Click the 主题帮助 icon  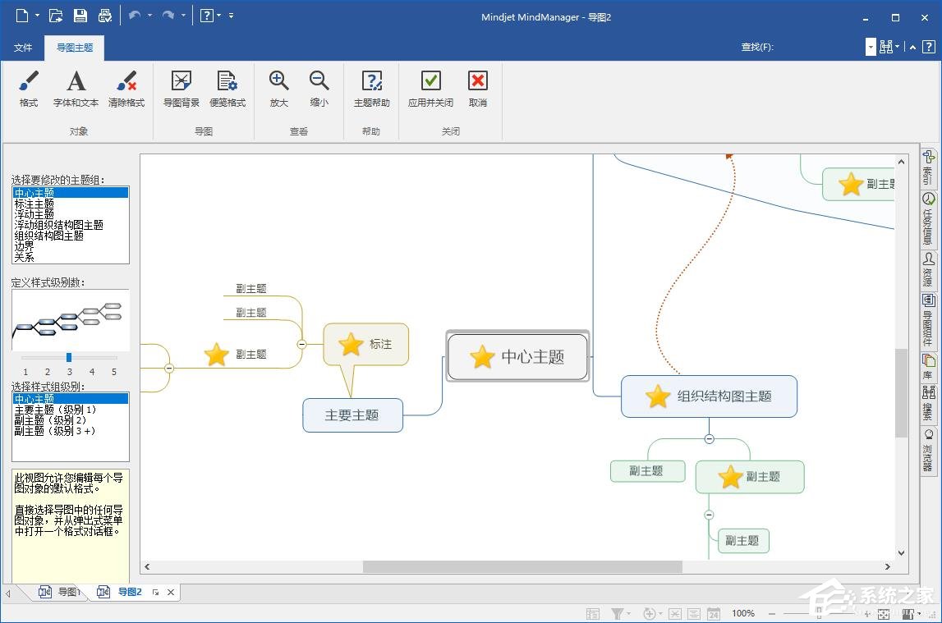pos(371,89)
